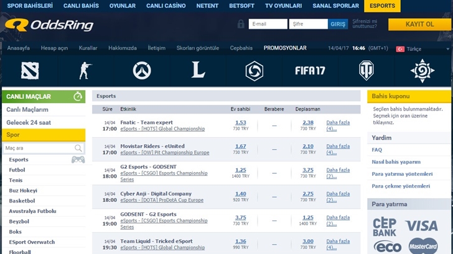
Task: Click the stopwatch icon in Canlı Maçlar
Action: 78,96
